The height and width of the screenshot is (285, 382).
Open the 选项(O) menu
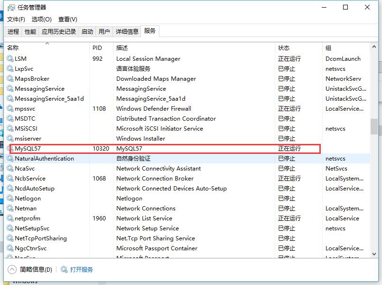pos(42,19)
